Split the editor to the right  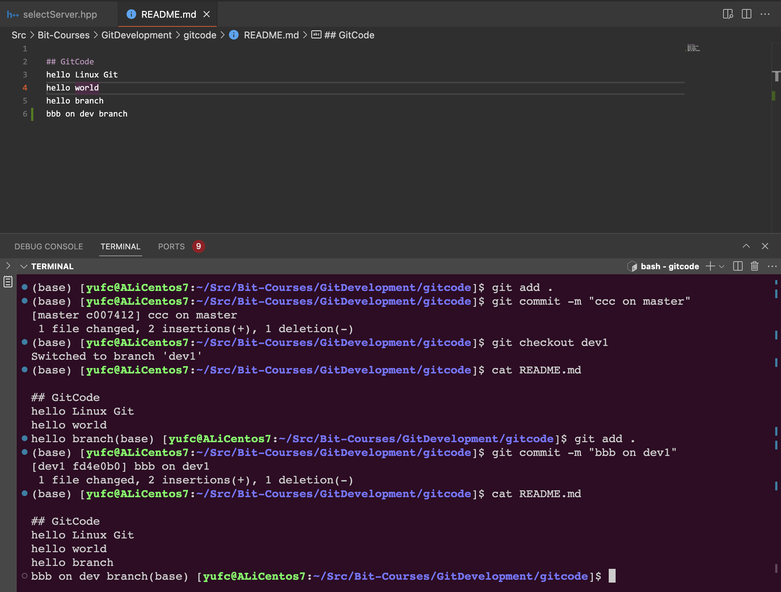pos(746,14)
